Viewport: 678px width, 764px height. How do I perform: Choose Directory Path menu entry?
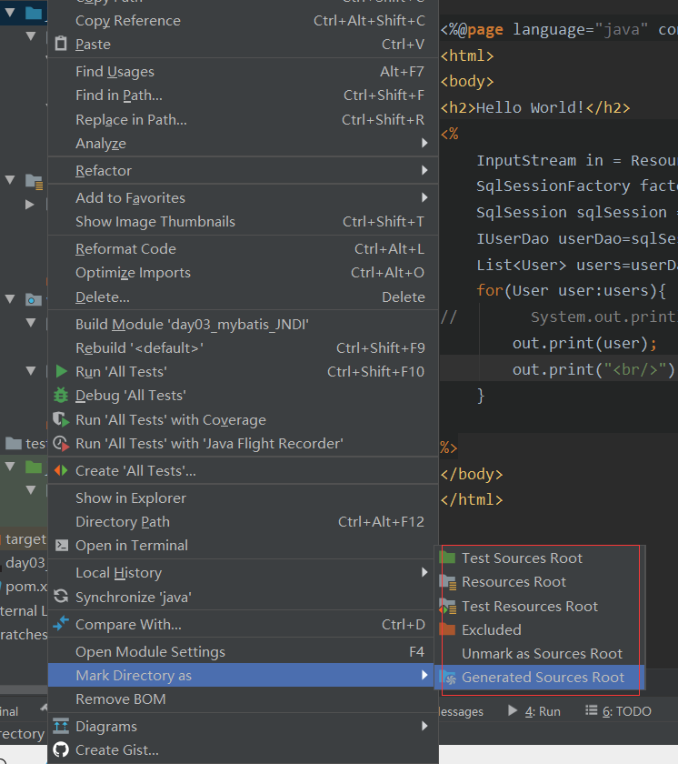pos(244,522)
